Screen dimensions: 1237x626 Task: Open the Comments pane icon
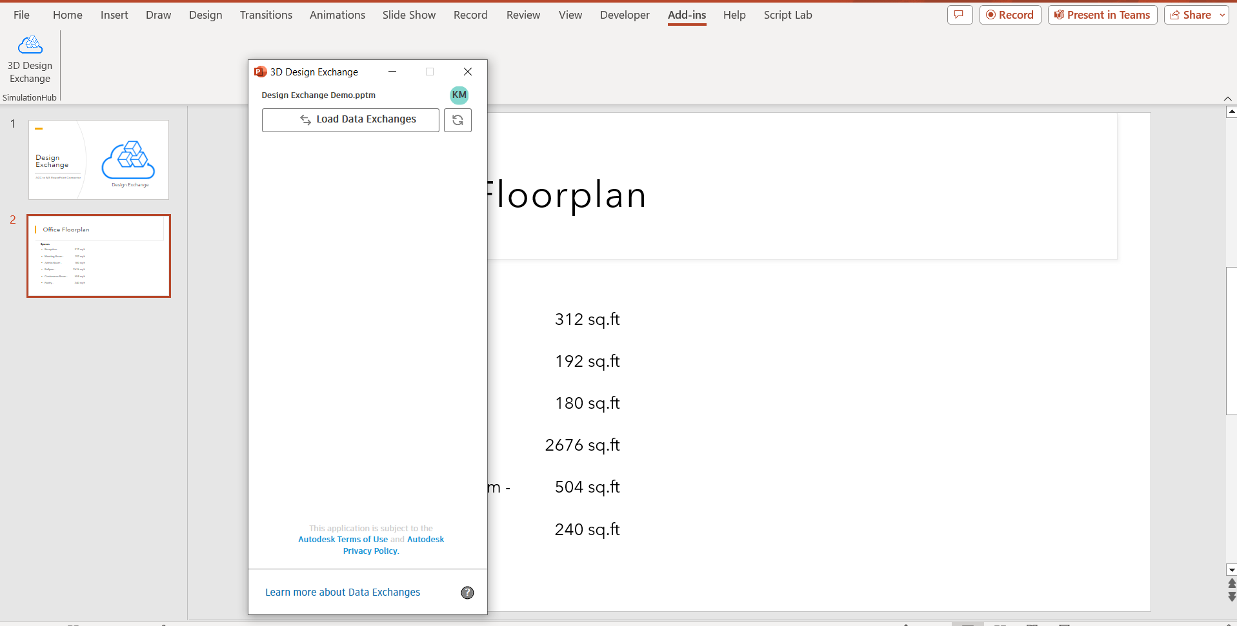point(960,15)
